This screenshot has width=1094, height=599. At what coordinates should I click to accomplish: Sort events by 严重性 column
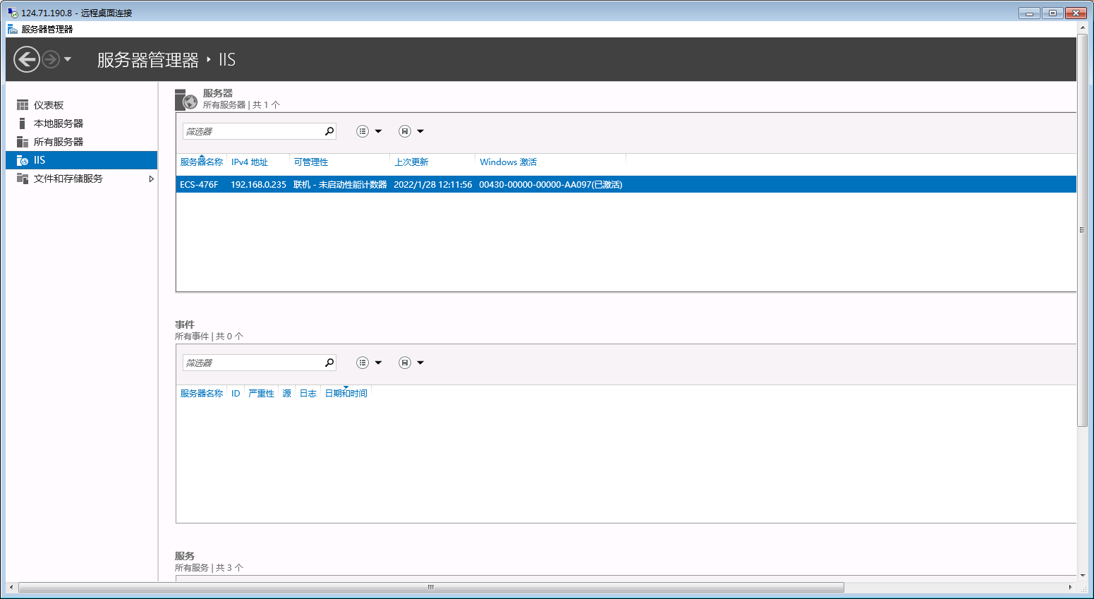tap(261, 394)
